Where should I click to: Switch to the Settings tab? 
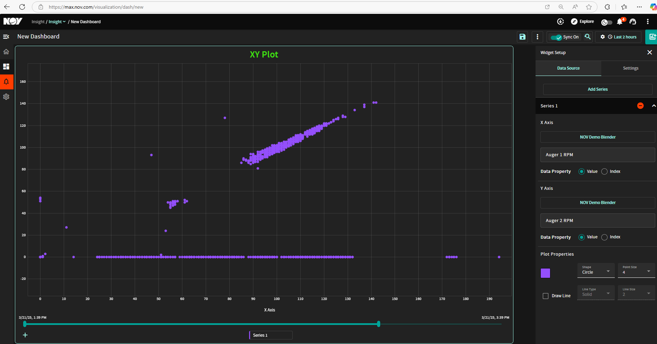[630, 68]
